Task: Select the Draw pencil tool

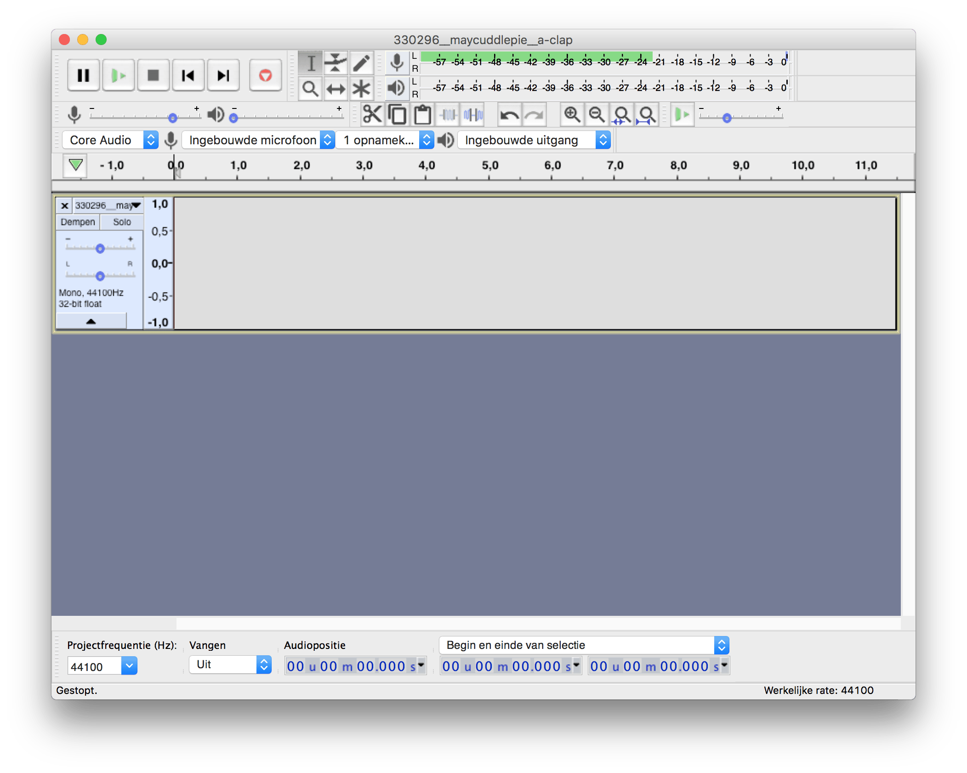Action: point(361,63)
